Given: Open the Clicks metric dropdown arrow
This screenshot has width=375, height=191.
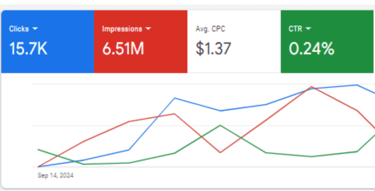Looking at the screenshot, I should click(35, 29).
